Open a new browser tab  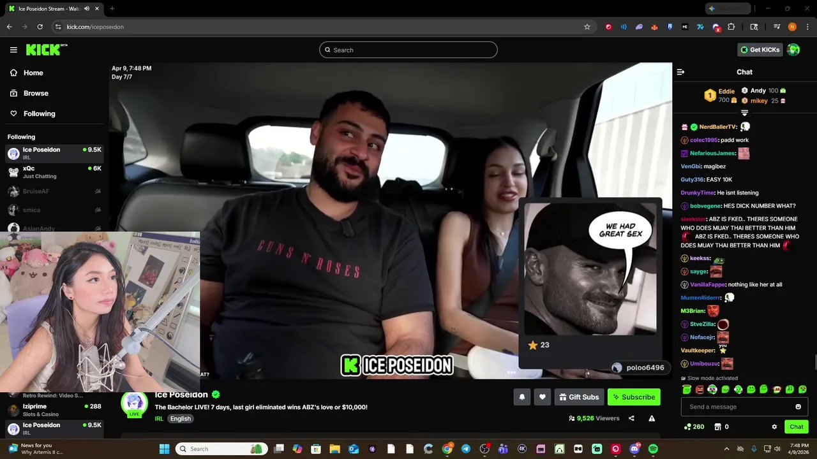(x=112, y=8)
